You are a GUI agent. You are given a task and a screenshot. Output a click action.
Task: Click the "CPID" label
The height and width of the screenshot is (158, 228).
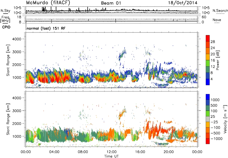6,27
